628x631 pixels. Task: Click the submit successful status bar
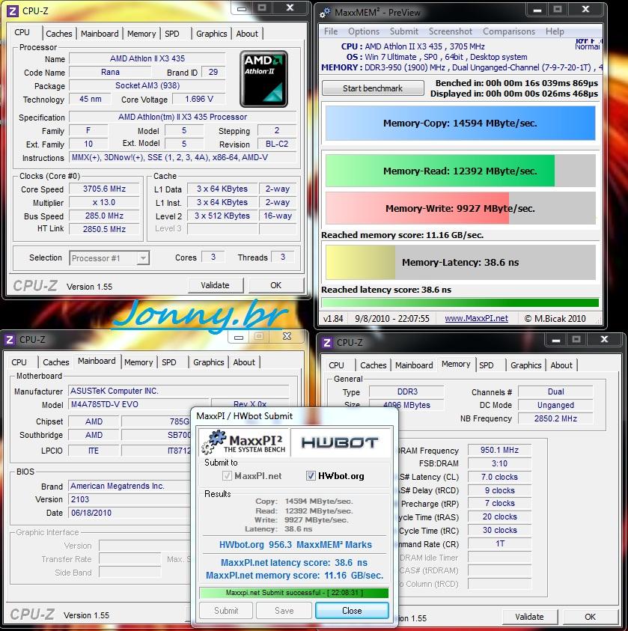[294, 593]
